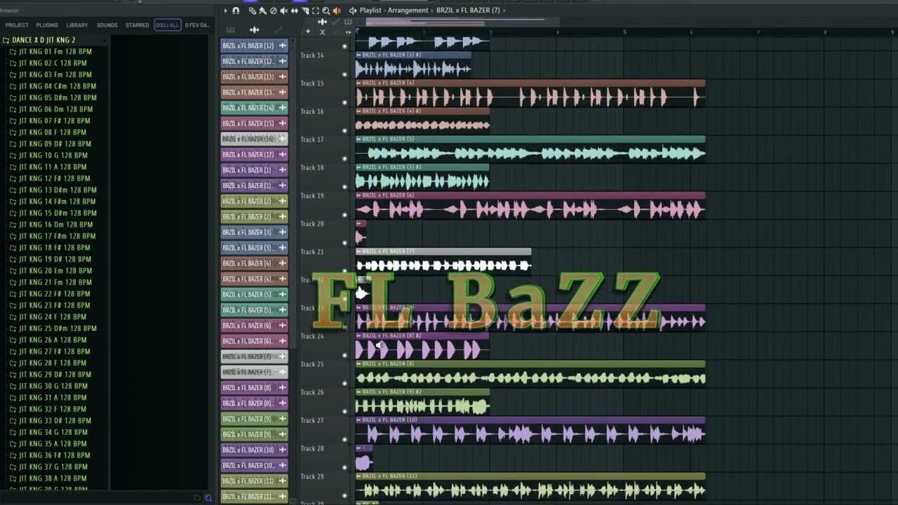Open playlist options menu arrow
Viewport: 898px width, 505px height.
click(x=225, y=11)
